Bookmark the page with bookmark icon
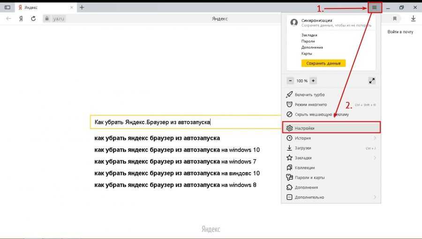The height and width of the screenshot is (239, 422). [394, 19]
